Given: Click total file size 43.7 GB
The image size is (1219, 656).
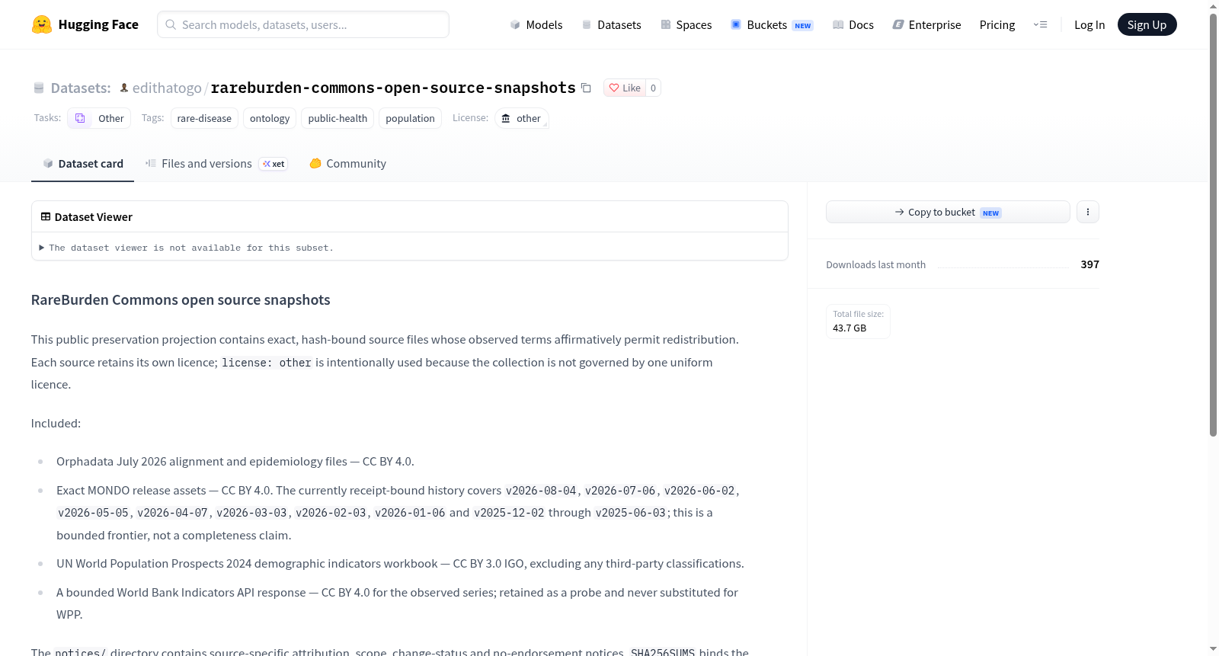Looking at the screenshot, I should coord(858,322).
